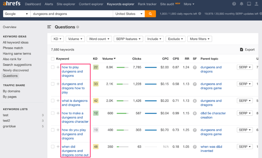Image resolution: width=262 pixels, height=158 pixels.
Task: Expand the More menu in top navigation
Action: (189, 4)
